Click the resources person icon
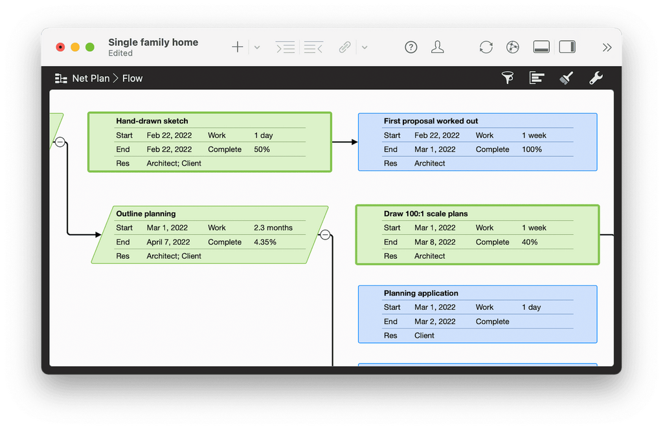The image size is (663, 429). pyautogui.click(x=438, y=47)
